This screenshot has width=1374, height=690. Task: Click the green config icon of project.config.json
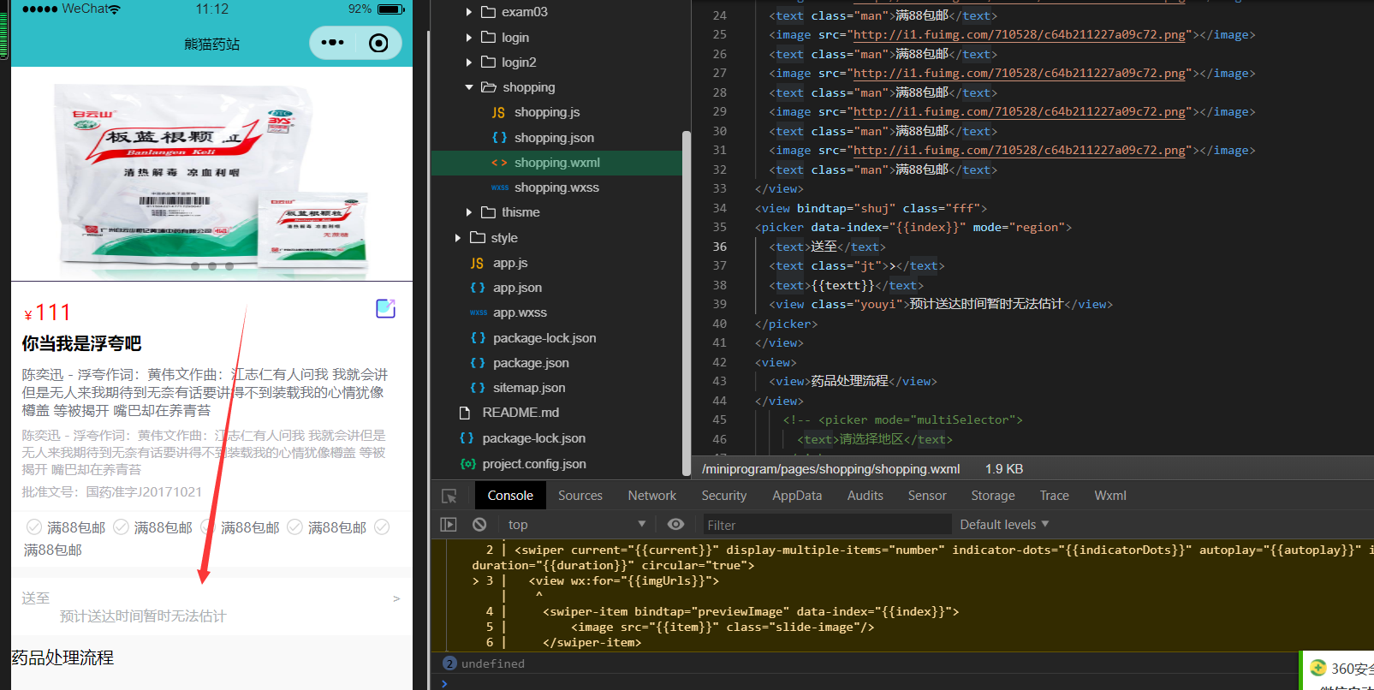(467, 463)
